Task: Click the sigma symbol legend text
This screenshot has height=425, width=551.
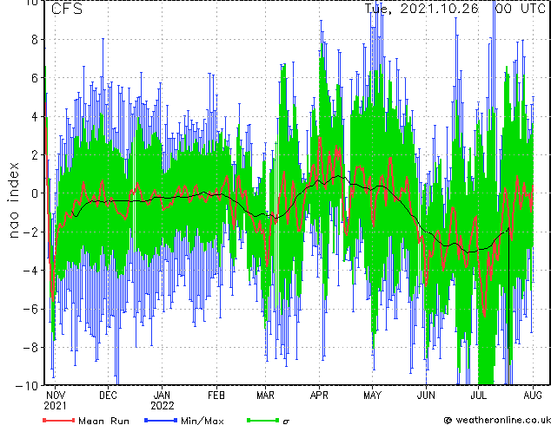Action: click(286, 422)
